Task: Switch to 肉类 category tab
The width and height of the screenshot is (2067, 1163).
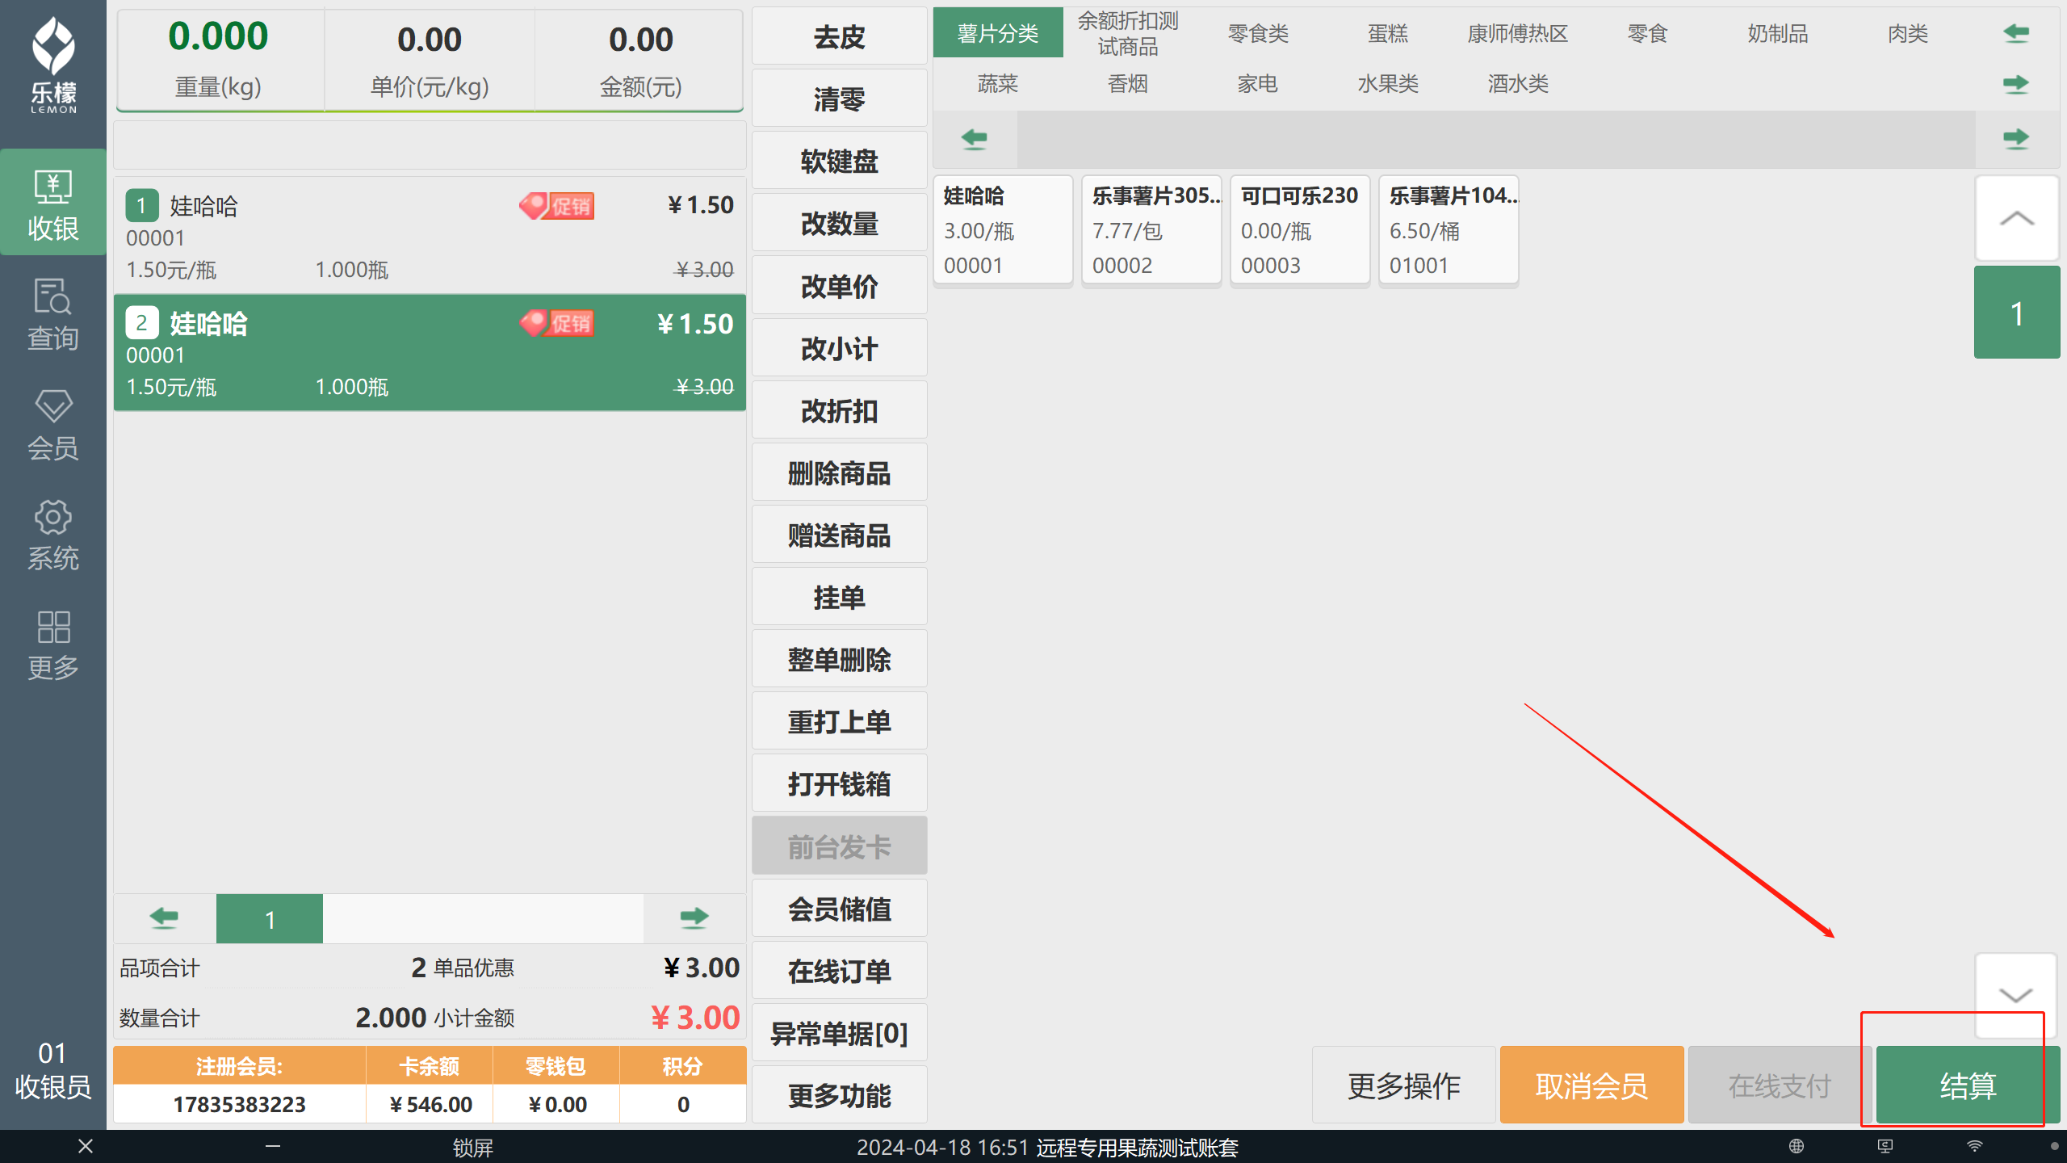Action: 1908,33
